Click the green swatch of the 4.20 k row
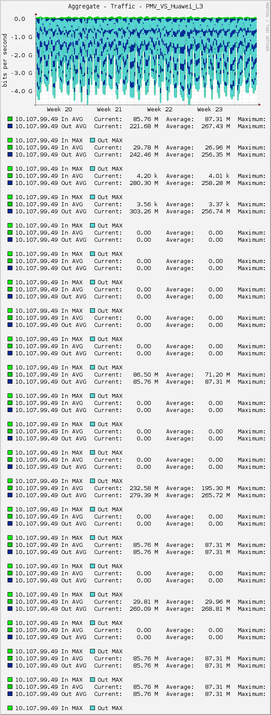The image size is (271, 715). tap(10, 176)
